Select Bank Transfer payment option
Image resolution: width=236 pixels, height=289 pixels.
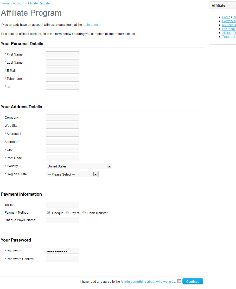pyautogui.click(x=84, y=213)
